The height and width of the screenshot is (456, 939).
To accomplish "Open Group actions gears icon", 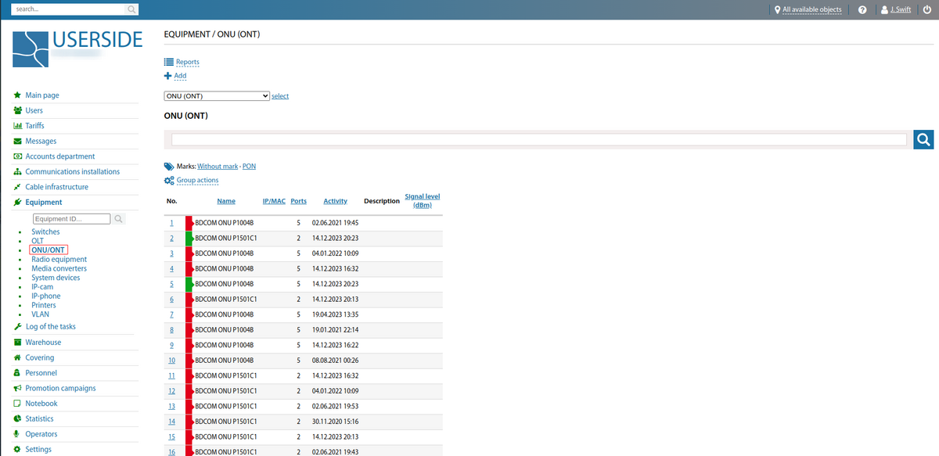I will pyautogui.click(x=168, y=180).
